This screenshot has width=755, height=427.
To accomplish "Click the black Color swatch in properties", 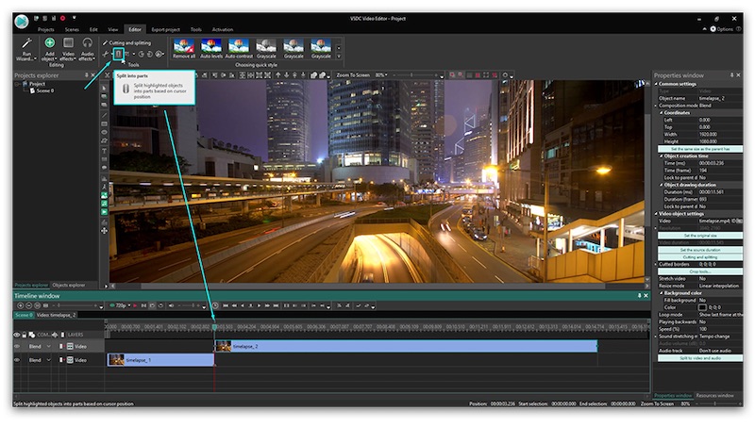I will point(702,307).
